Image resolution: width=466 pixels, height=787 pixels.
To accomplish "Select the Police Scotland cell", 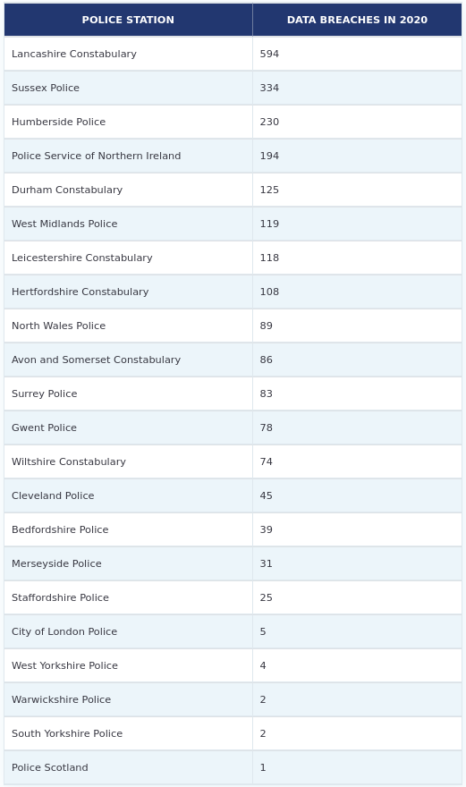I will click(x=128, y=767).
